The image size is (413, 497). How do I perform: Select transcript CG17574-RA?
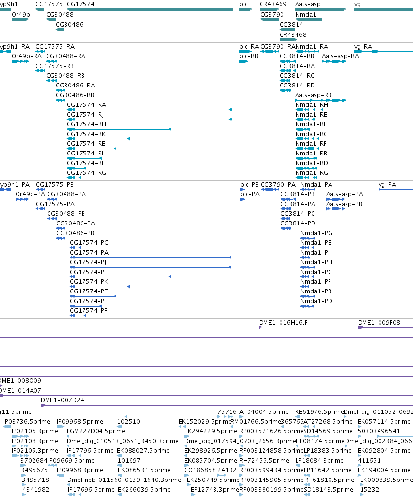point(150,110)
